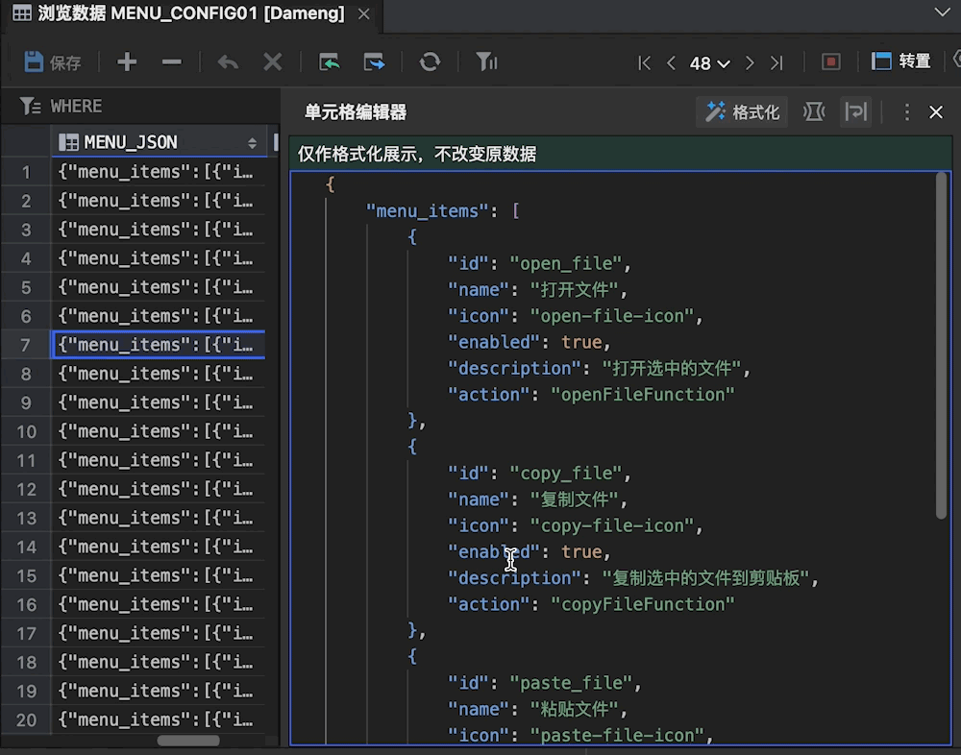
Task: Open the page size 48 dropdown
Action: [709, 62]
